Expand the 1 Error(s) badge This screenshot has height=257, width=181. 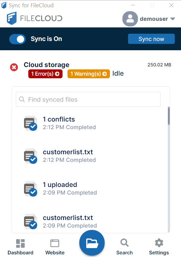click(x=45, y=74)
